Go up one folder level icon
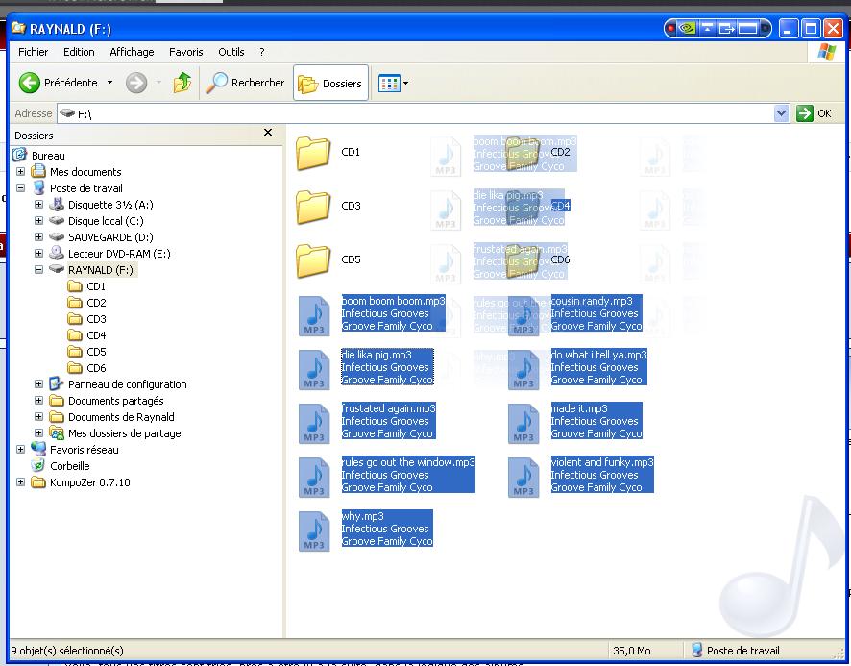 point(182,83)
